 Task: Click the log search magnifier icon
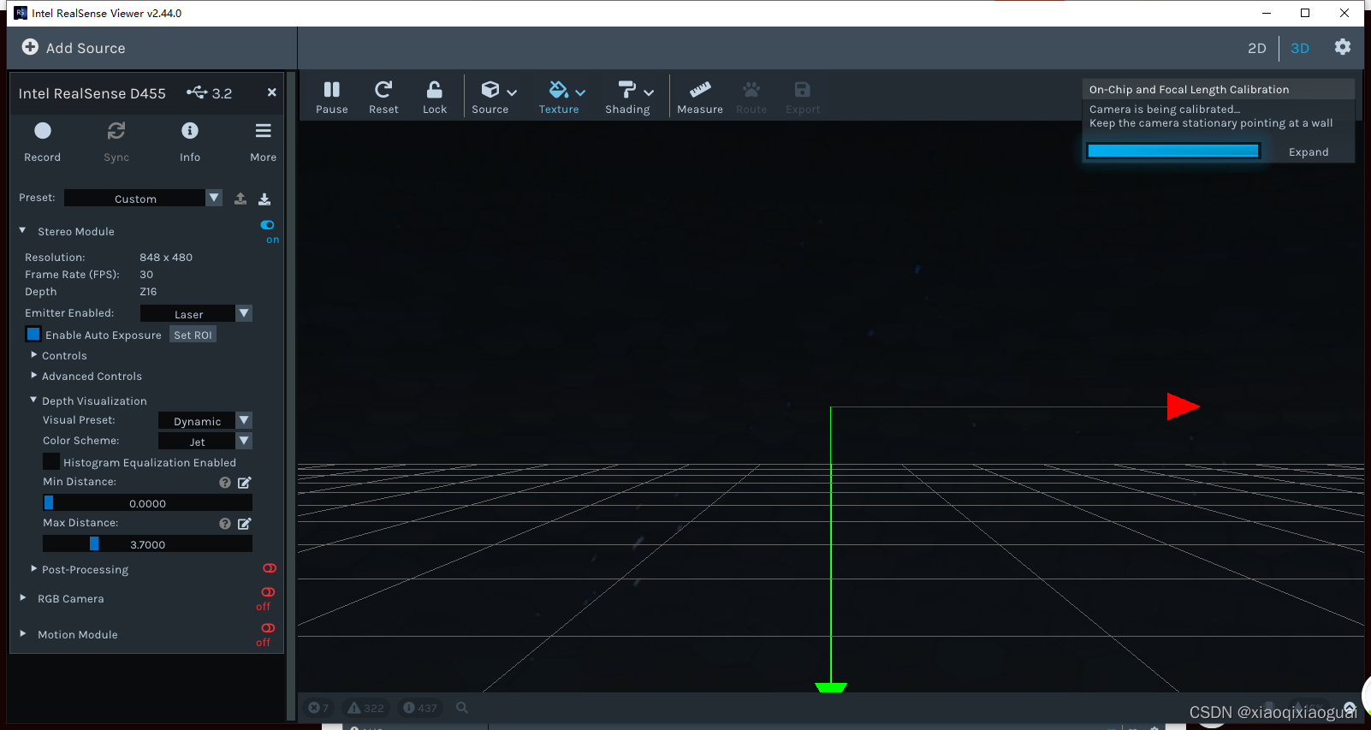tap(462, 708)
